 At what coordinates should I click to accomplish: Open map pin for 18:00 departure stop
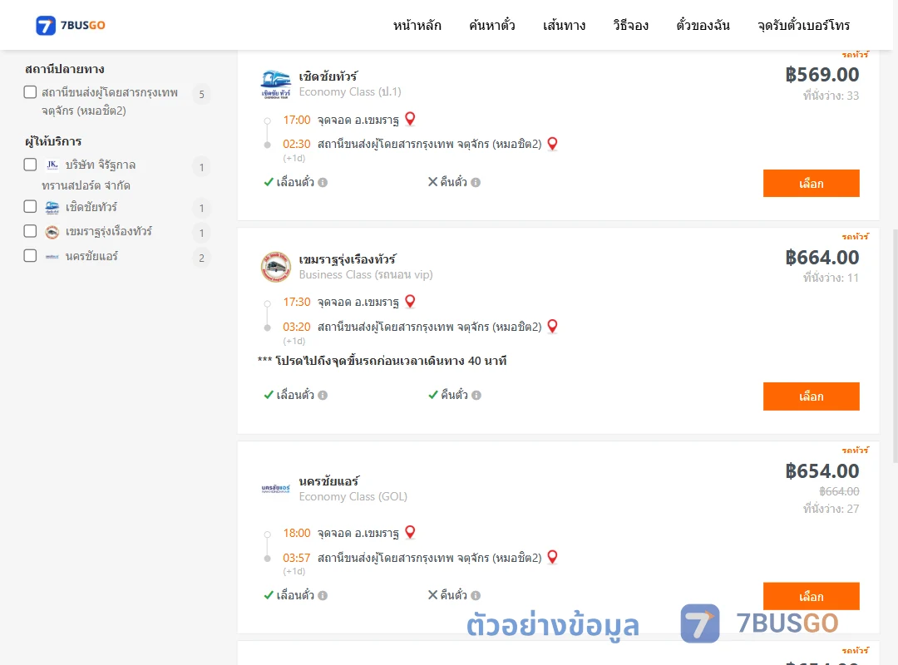[x=410, y=532]
